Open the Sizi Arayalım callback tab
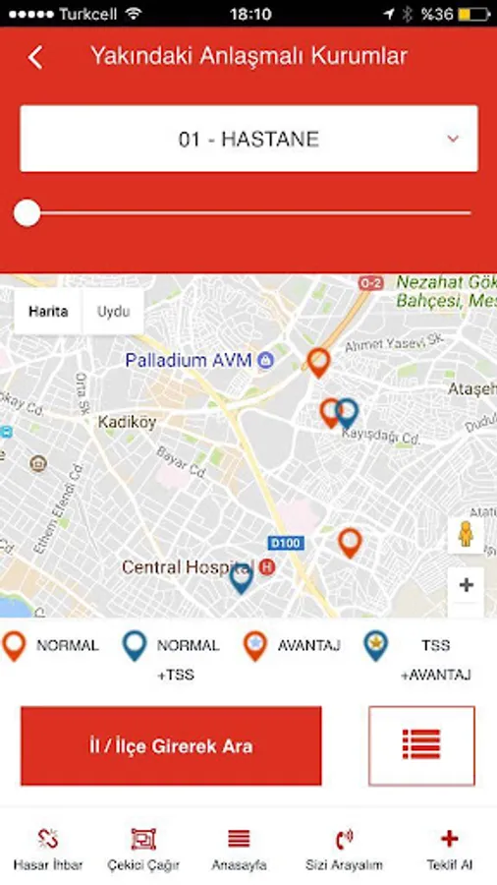The width and height of the screenshot is (497, 885). (x=344, y=850)
